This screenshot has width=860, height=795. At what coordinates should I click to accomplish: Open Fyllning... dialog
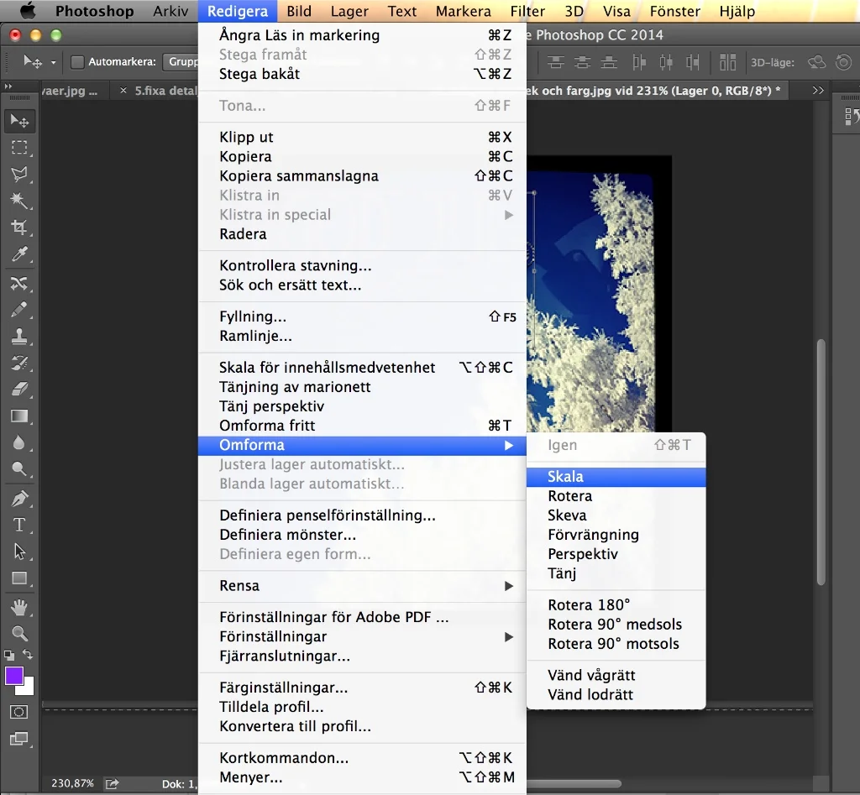[362, 316]
